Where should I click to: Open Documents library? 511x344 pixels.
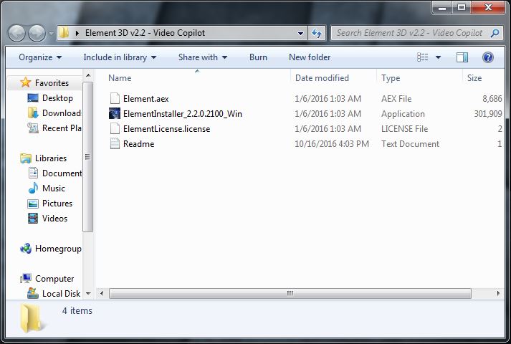point(62,173)
